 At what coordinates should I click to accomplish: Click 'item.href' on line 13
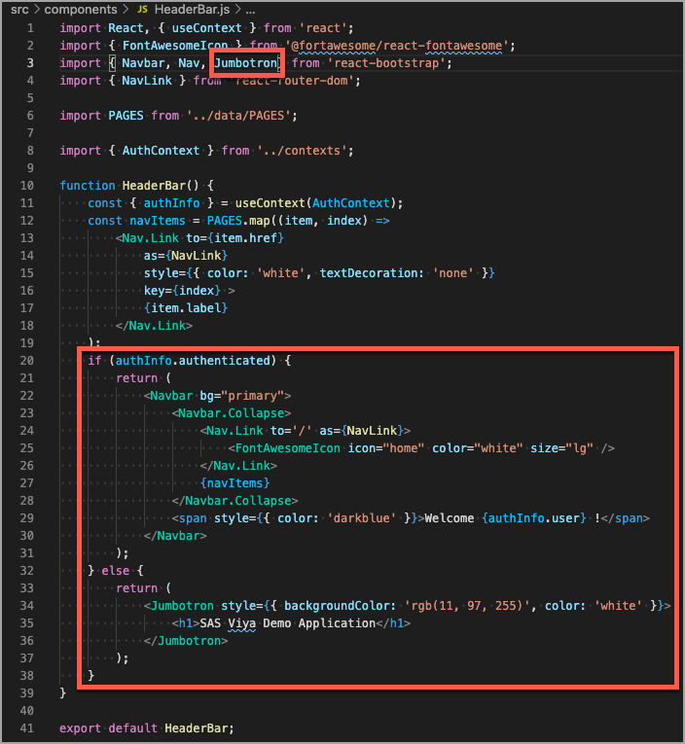click(245, 238)
